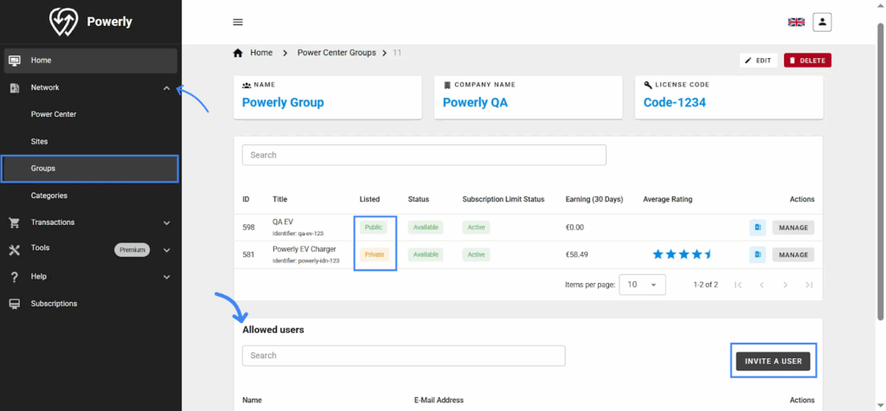Expand the Transactions sidebar menu

[x=167, y=222]
